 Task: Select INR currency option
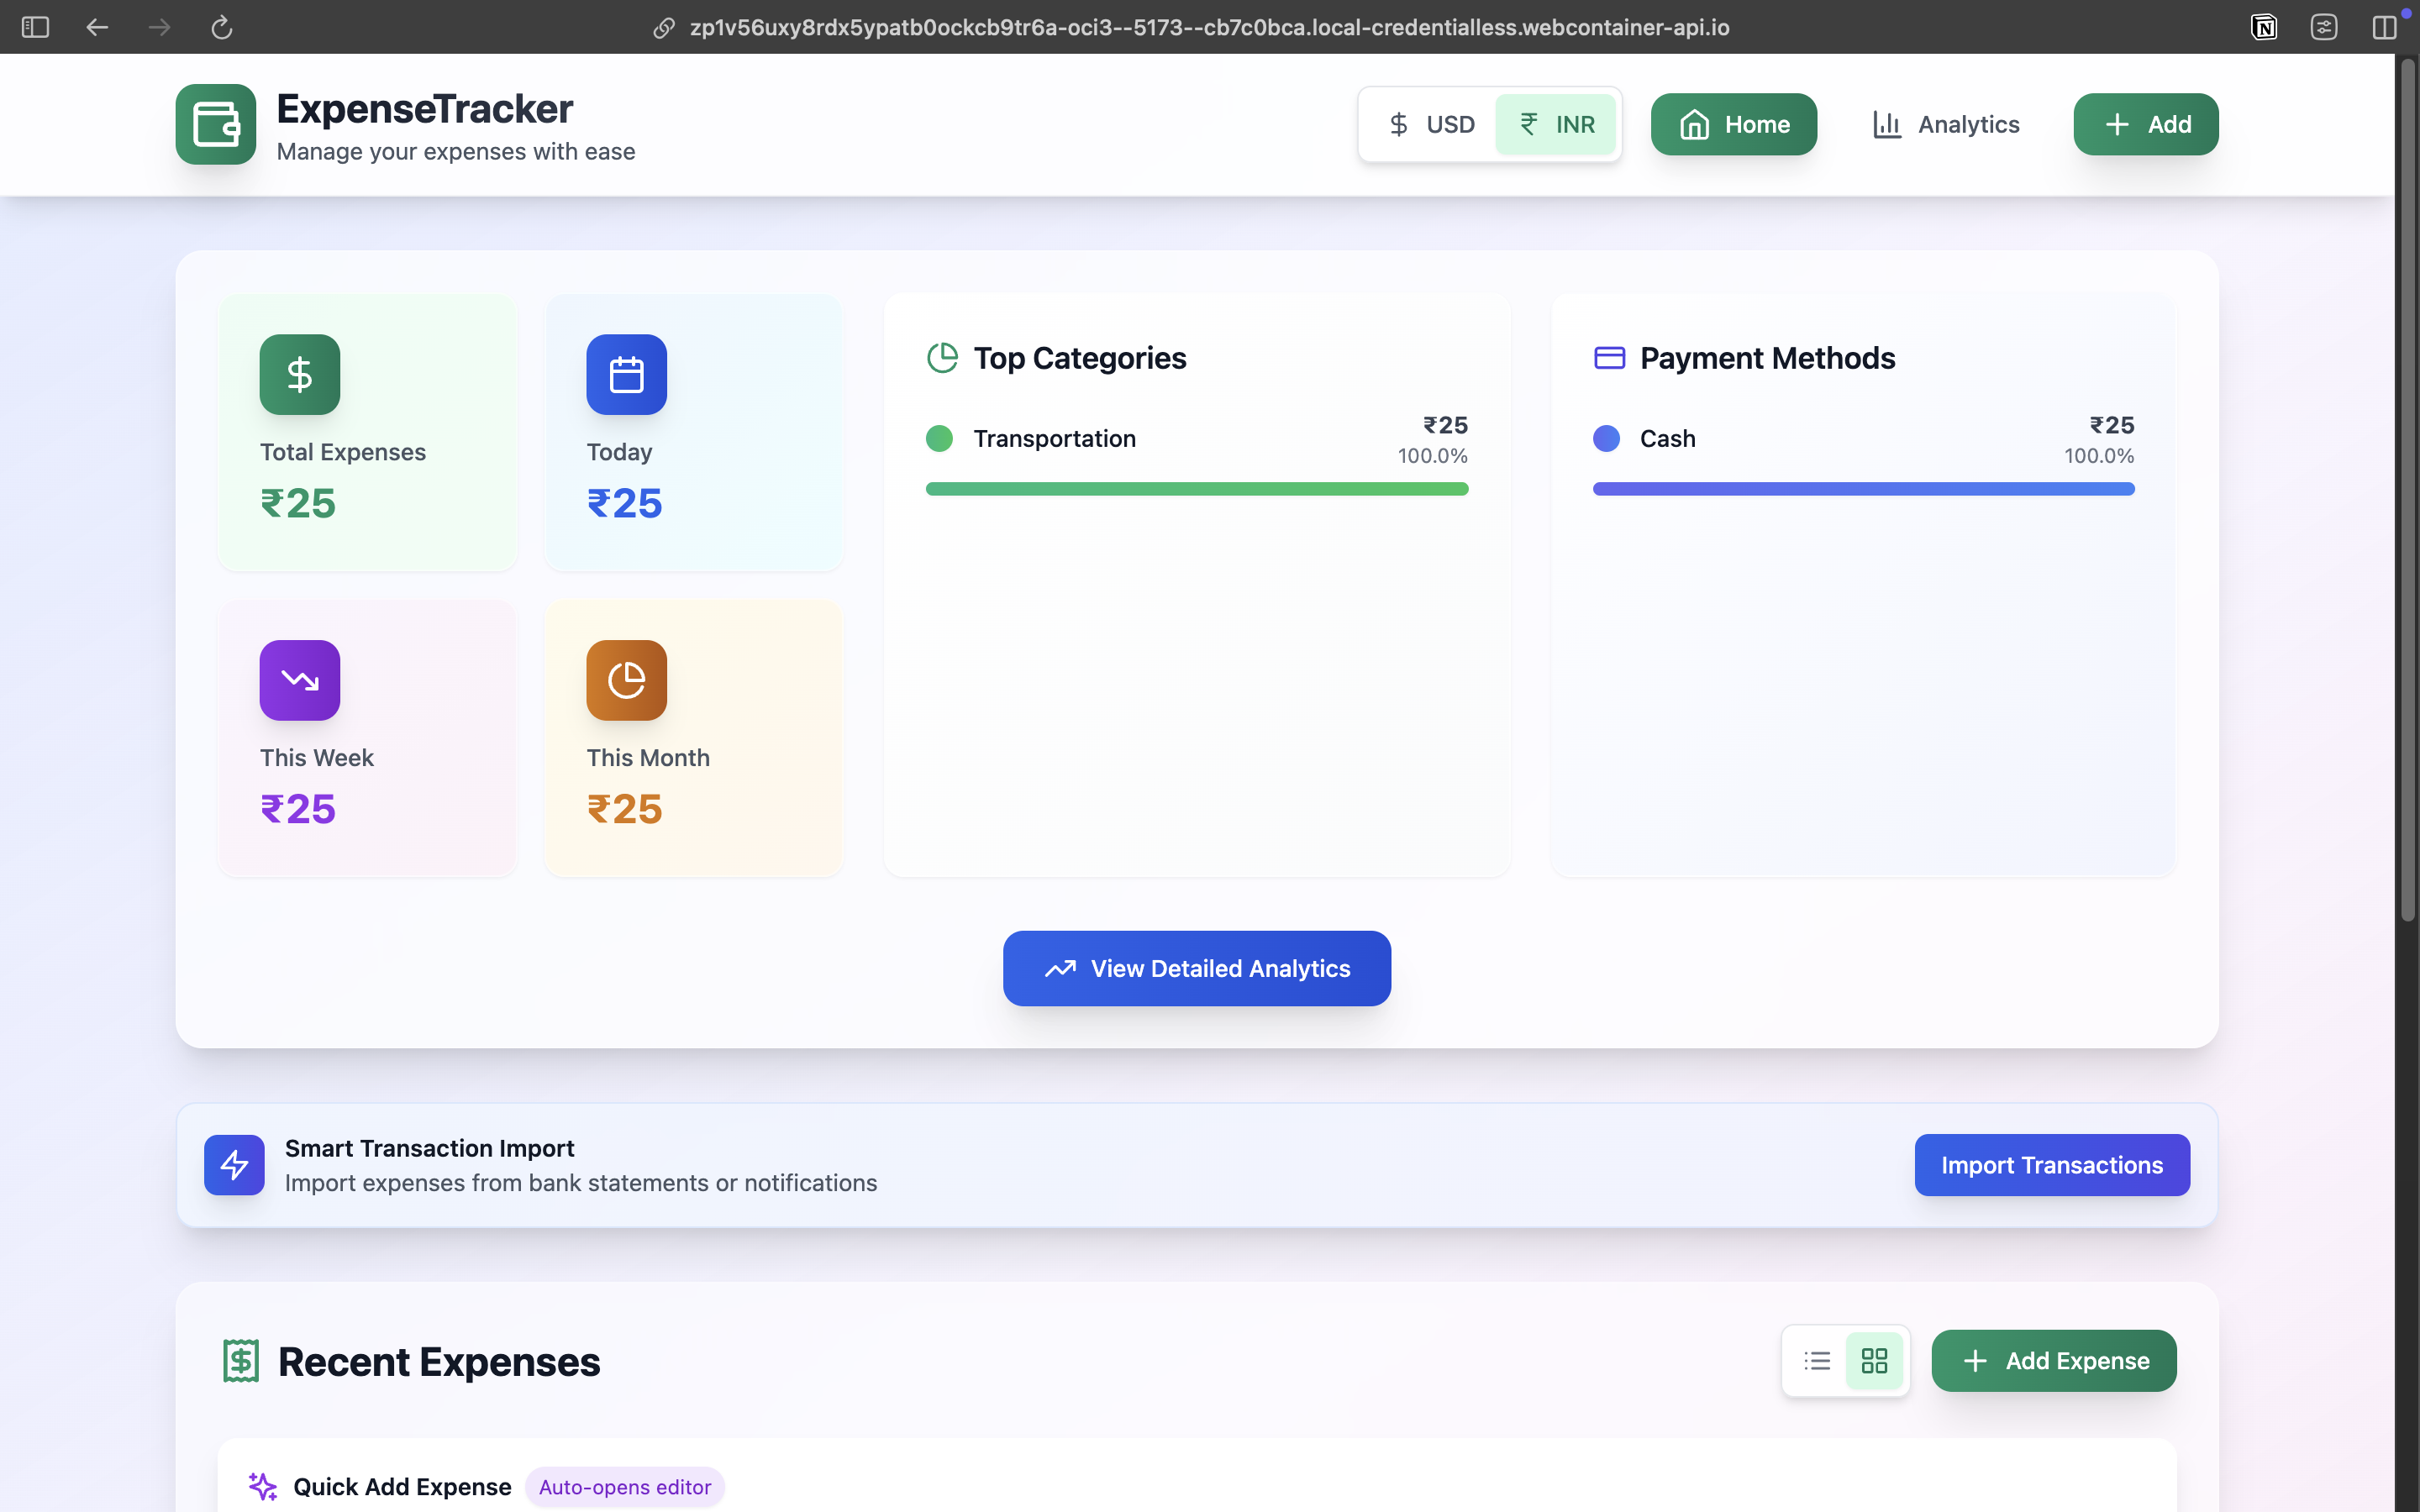tap(1556, 124)
